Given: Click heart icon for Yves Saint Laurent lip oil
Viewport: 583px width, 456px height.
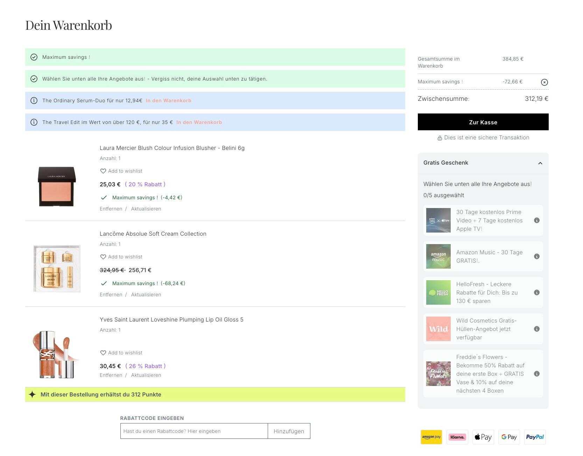Looking at the screenshot, I should [103, 353].
